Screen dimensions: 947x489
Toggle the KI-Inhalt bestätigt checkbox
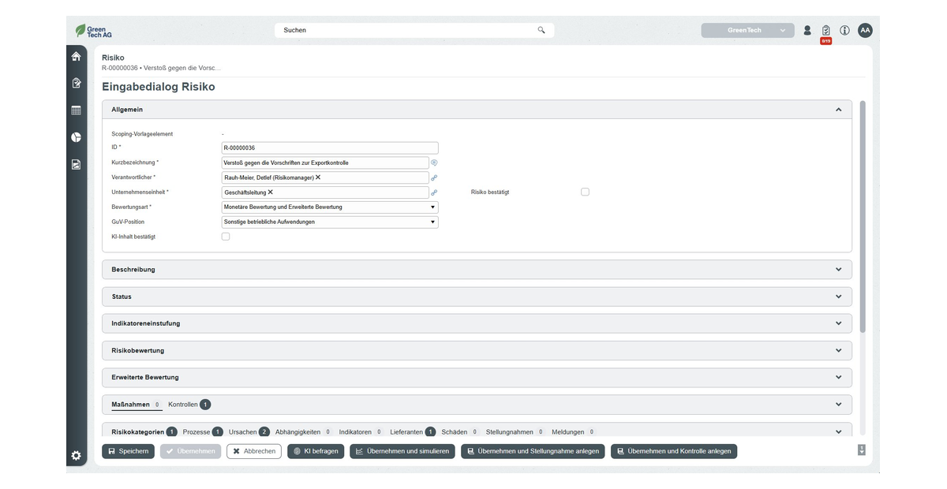pos(226,237)
